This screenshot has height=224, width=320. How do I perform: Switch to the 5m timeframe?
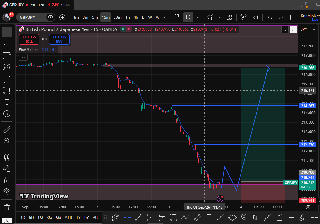pyautogui.click(x=95, y=17)
